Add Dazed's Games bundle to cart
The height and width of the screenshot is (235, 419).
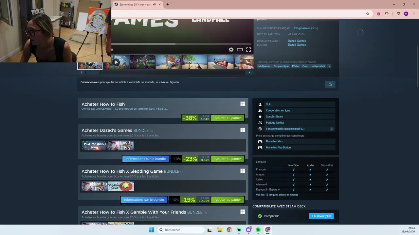[228, 159]
